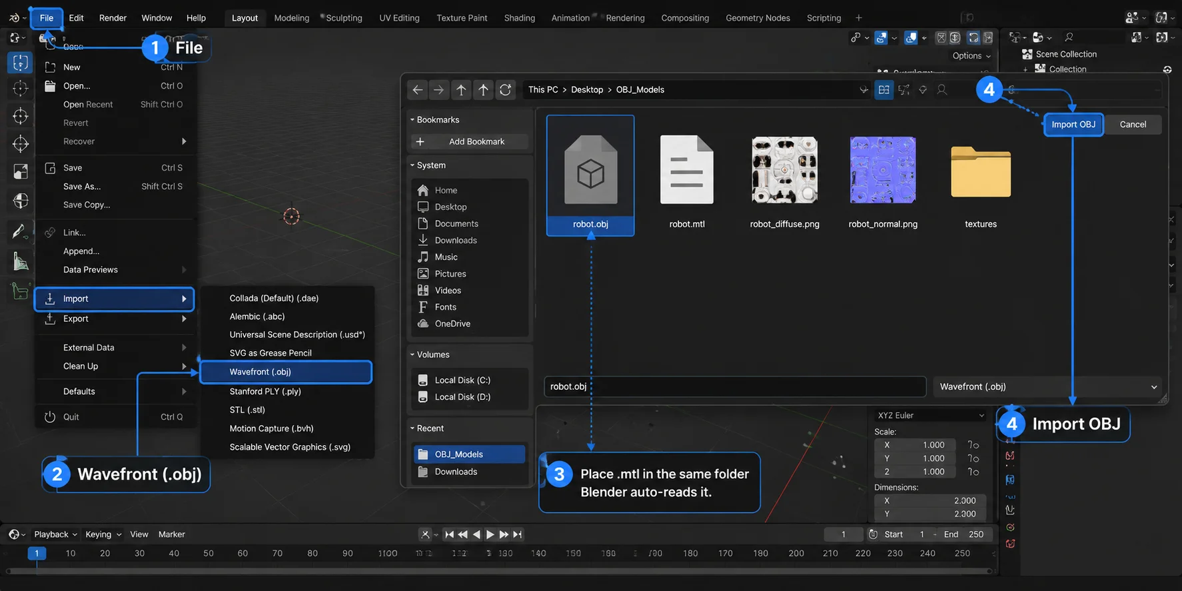Click the Dimensions X value field
This screenshot has width=1182, height=591.
929,501
